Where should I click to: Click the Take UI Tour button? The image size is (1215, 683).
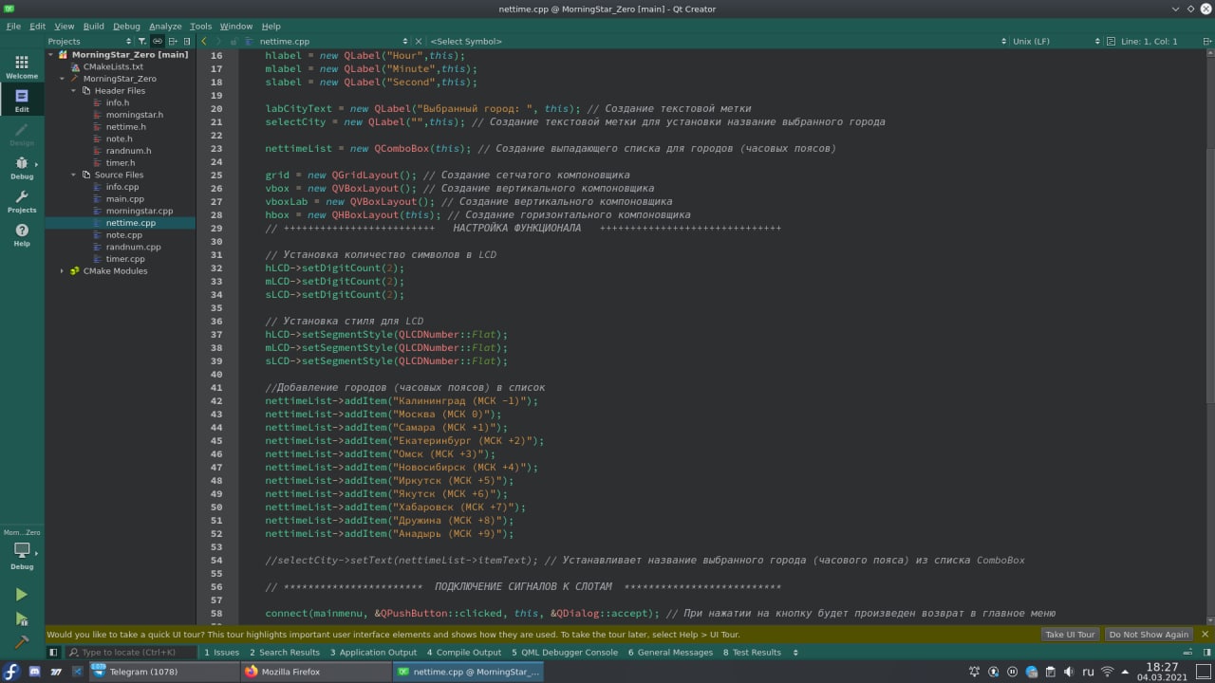pyautogui.click(x=1070, y=635)
